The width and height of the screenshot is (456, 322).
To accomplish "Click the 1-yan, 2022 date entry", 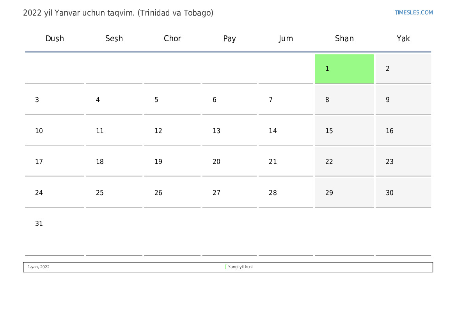I will (x=38, y=267).
